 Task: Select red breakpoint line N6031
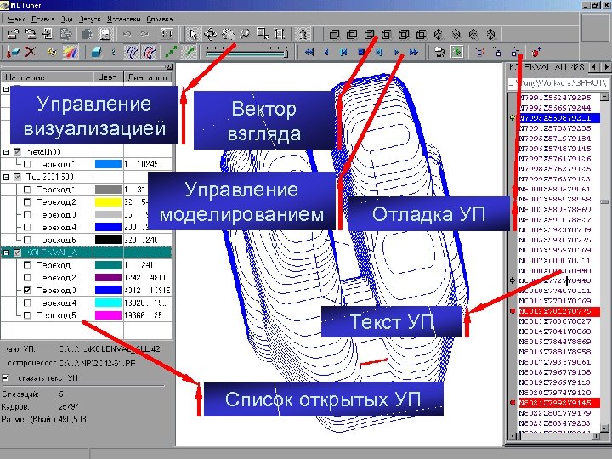coord(558,402)
